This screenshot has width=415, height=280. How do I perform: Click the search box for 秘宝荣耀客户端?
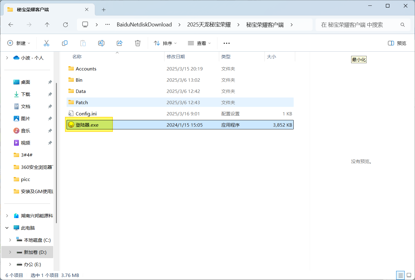359,25
